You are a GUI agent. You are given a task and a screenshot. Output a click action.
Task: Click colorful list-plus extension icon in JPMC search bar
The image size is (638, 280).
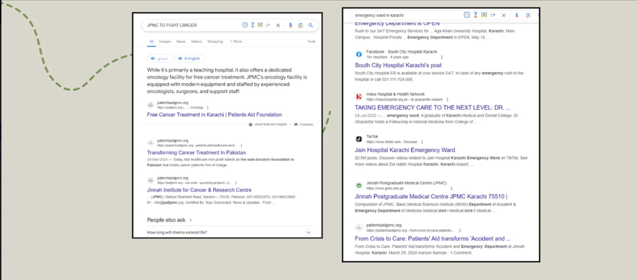(268, 25)
